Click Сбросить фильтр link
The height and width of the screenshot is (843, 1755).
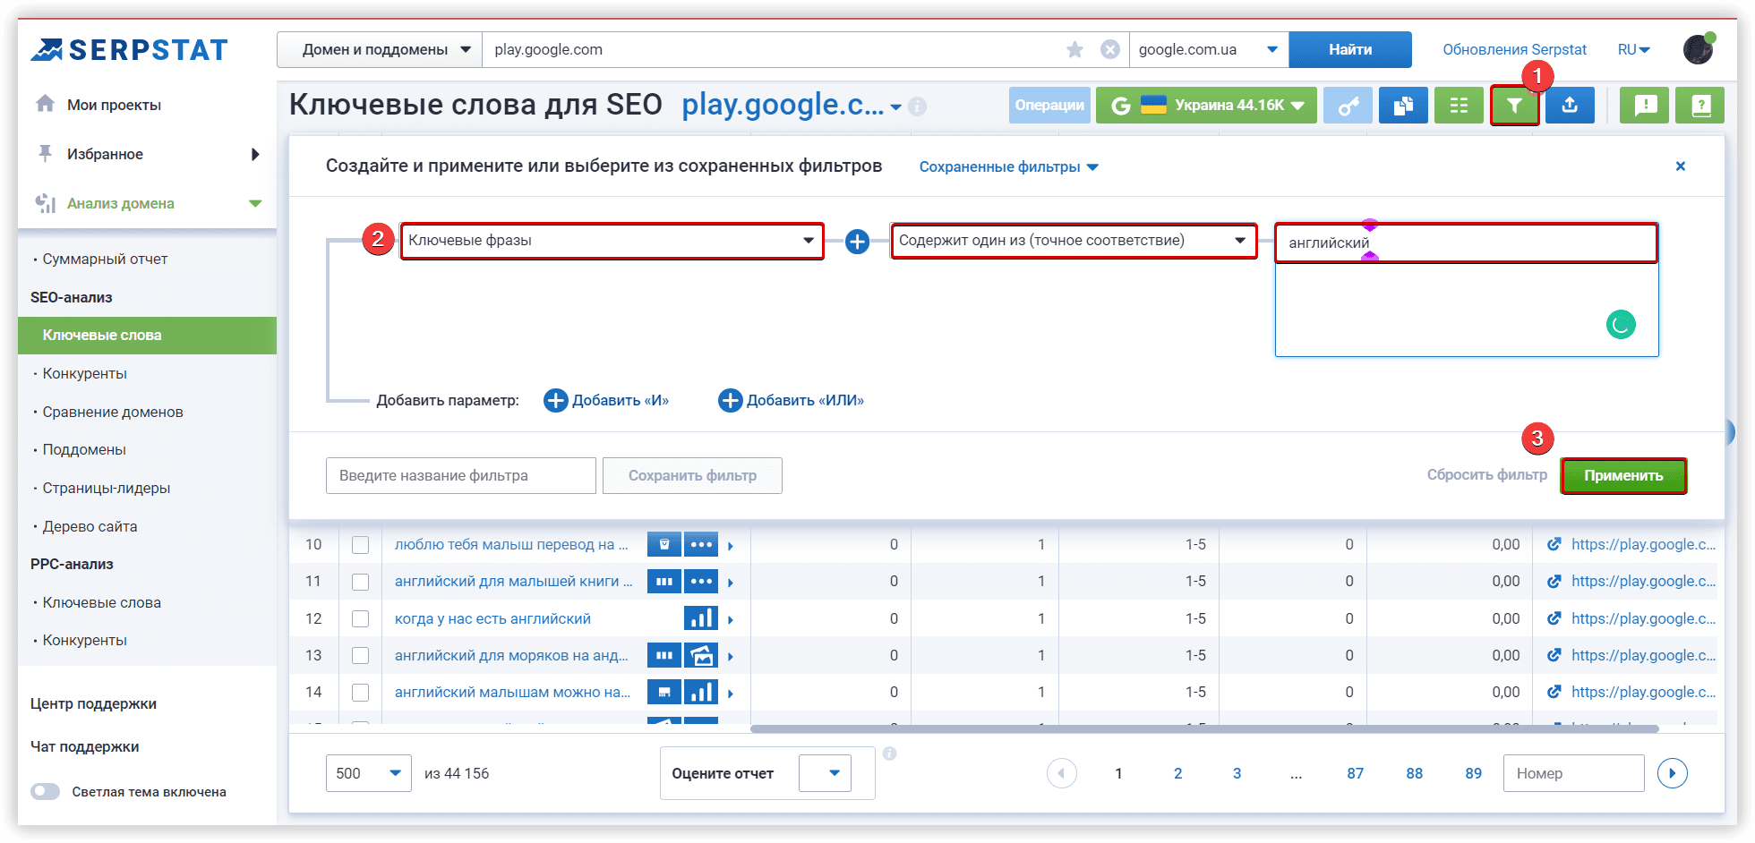pyautogui.click(x=1486, y=475)
